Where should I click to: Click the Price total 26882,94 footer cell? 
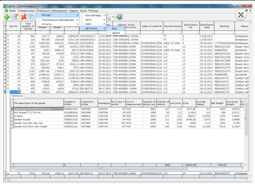pyautogui.click(x=189, y=165)
